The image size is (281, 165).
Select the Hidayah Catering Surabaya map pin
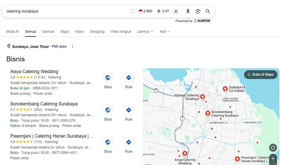203,97
